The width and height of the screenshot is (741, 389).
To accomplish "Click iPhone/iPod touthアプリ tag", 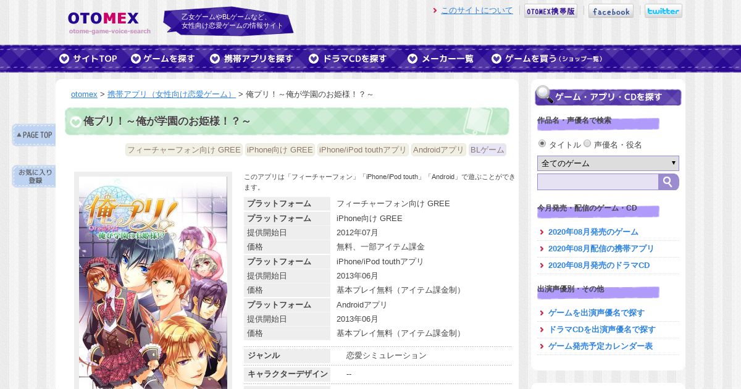I will point(363,150).
